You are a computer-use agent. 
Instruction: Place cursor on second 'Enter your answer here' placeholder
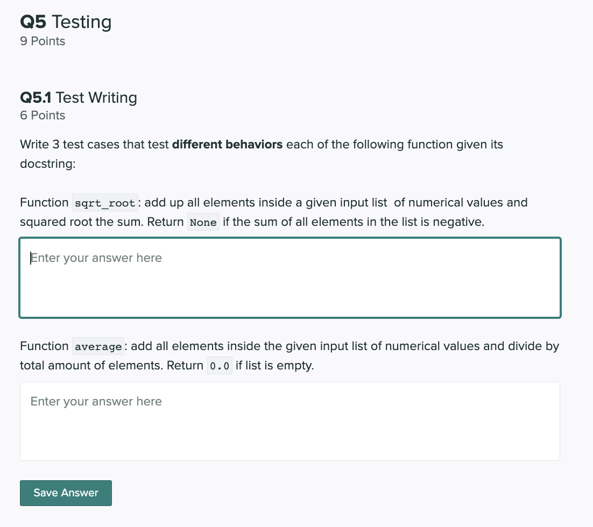point(96,402)
